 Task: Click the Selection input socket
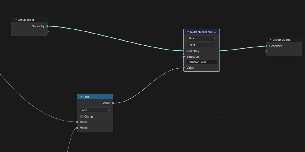pyautogui.click(x=183, y=57)
